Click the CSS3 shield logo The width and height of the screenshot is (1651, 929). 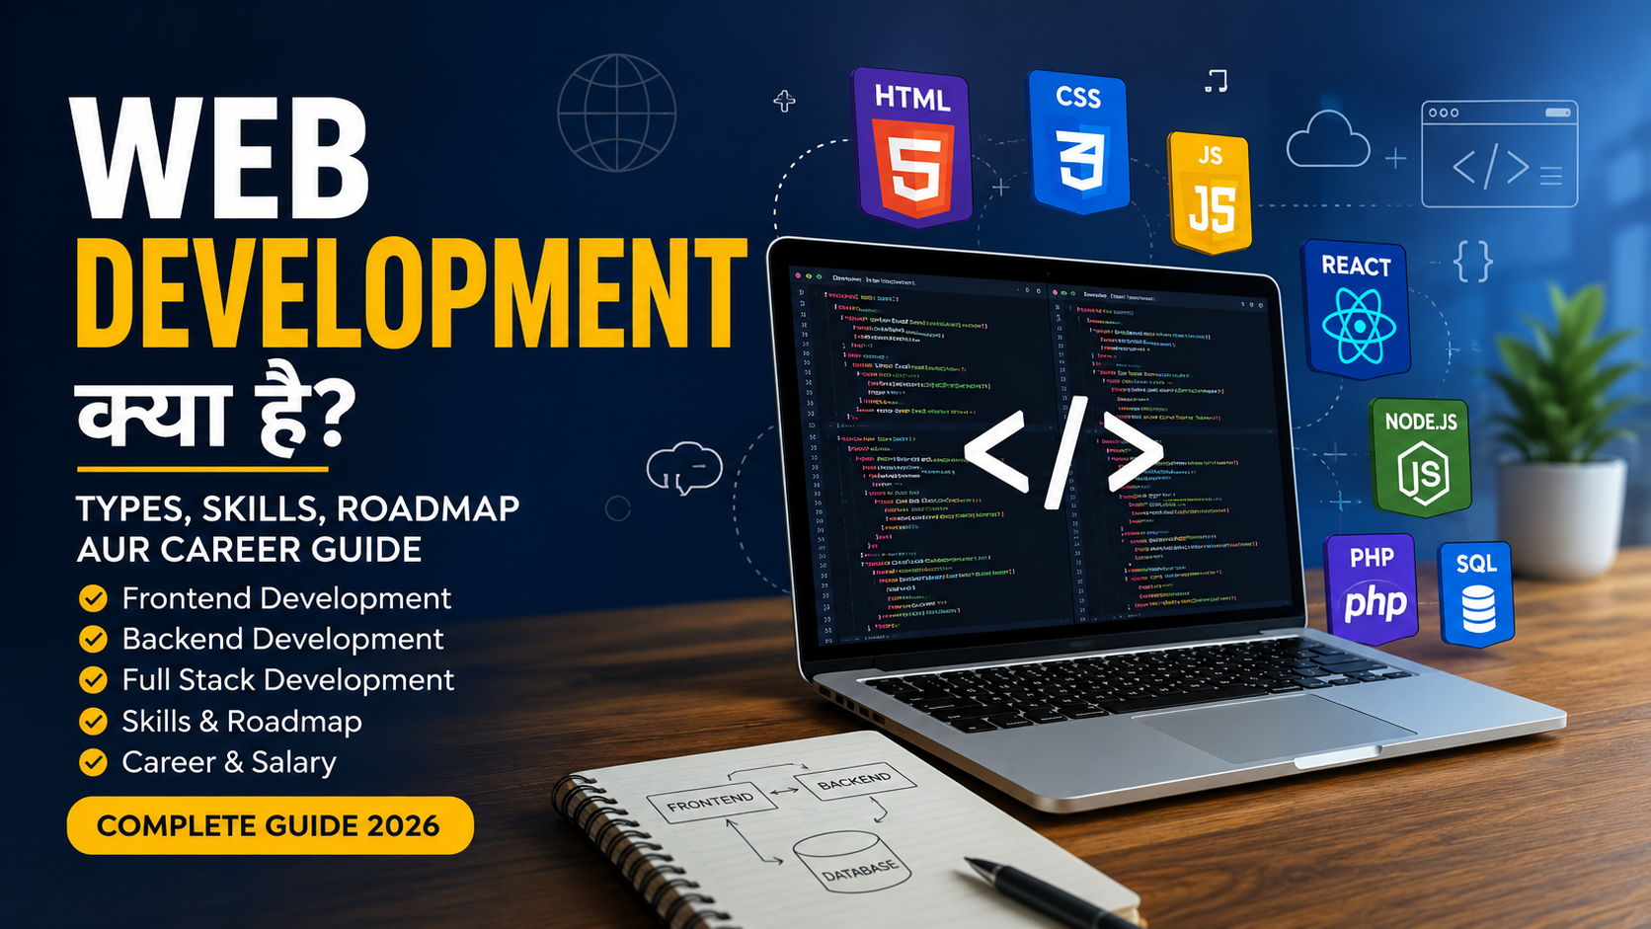(1078, 143)
